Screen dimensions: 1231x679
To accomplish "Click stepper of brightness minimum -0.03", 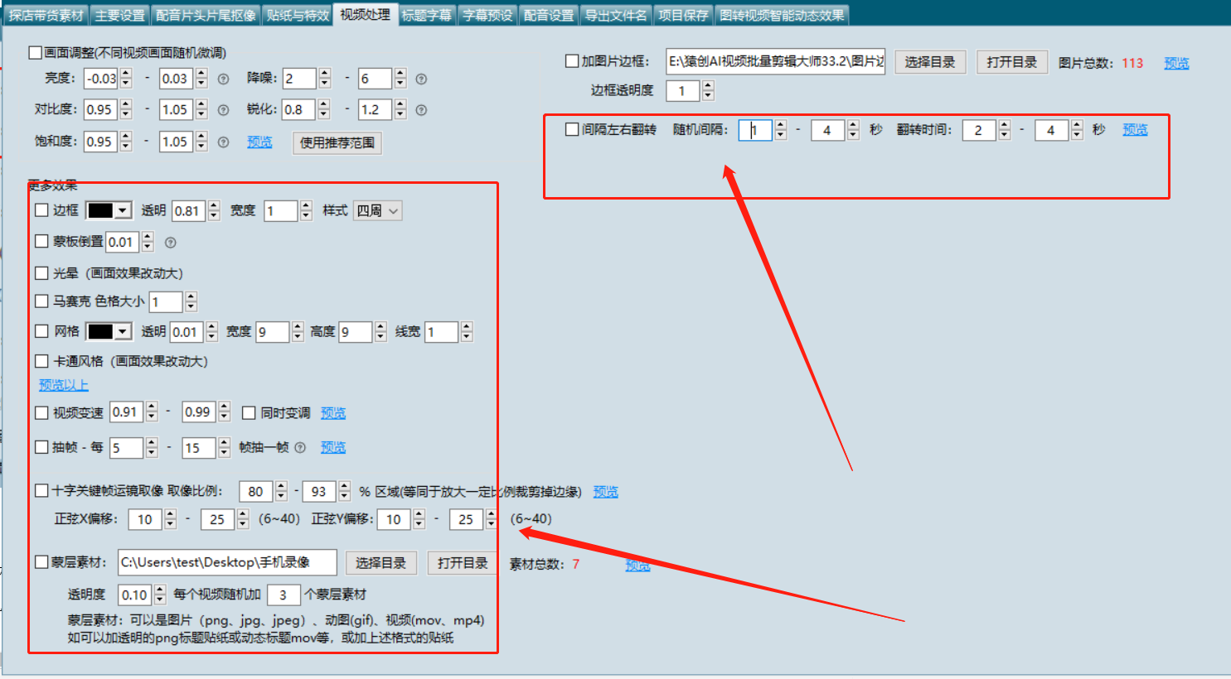I will [126, 79].
